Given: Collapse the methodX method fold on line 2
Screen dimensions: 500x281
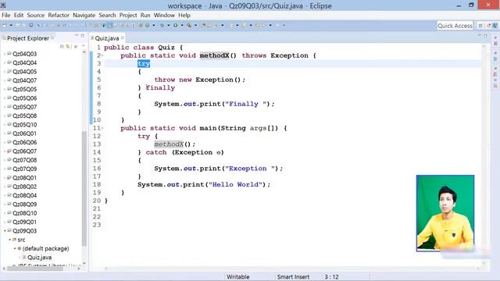Looking at the screenshot, I should coord(102,55).
